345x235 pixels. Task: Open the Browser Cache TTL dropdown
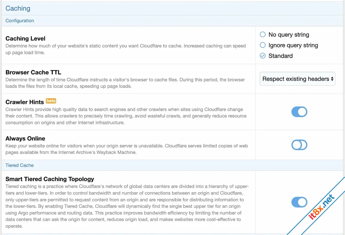(297, 79)
